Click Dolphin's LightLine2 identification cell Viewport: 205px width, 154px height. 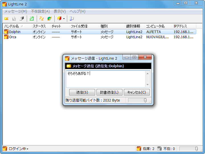pyautogui.click(x=134, y=32)
